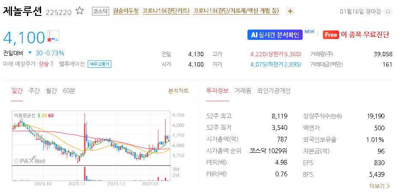Click the volume bars under the chart
This screenshot has height=196, width=399.
(x=91, y=174)
